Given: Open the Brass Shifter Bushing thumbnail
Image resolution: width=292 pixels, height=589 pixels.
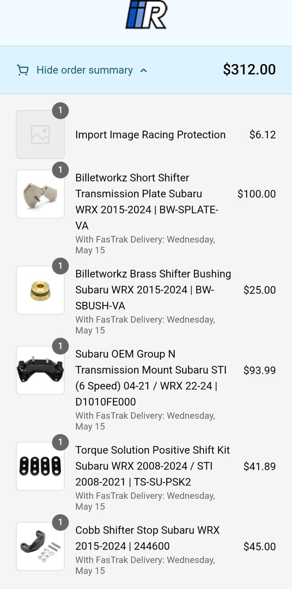Looking at the screenshot, I should click(40, 290).
